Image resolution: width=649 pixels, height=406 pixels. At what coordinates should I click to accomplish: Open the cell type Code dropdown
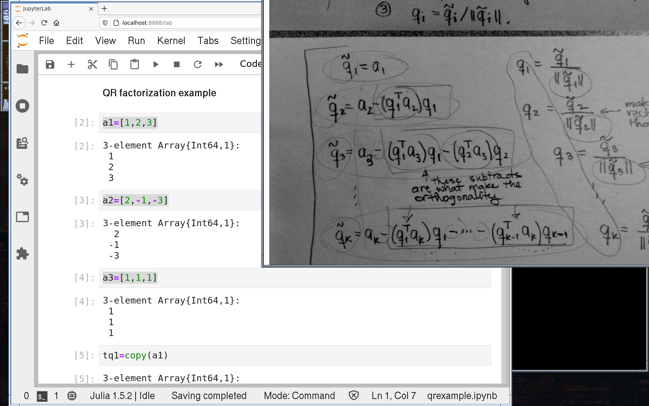pyautogui.click(x=250, y=64)
